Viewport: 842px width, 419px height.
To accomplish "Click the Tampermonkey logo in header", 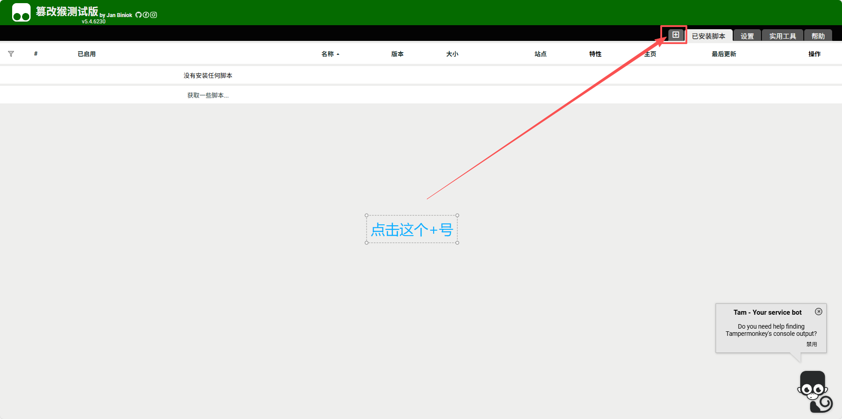I will [x=21, y=13].
